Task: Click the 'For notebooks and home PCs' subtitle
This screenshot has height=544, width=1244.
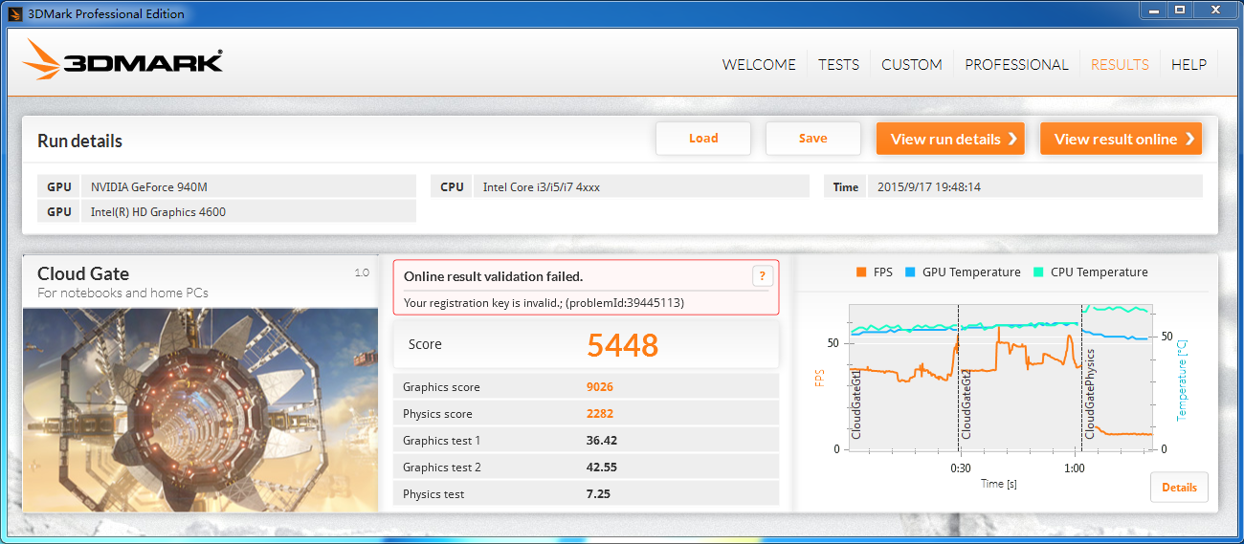Action: click(x=122, y=293)
